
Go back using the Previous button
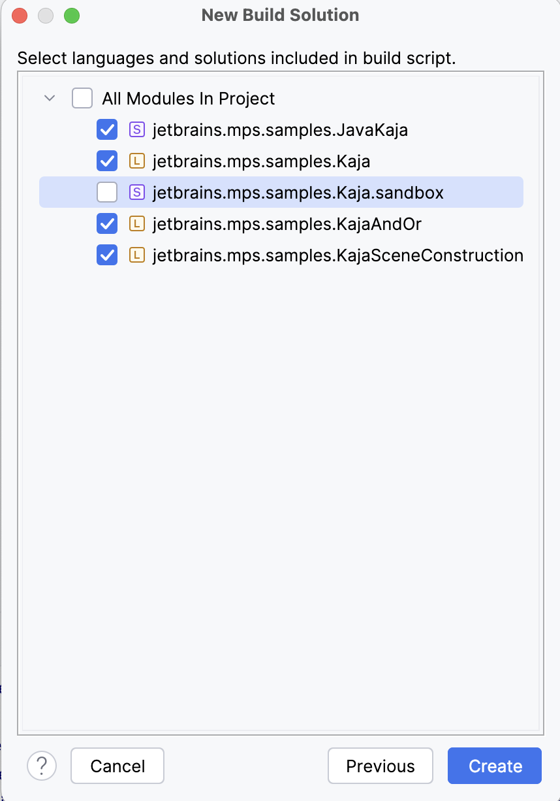[x=380, y=766]
